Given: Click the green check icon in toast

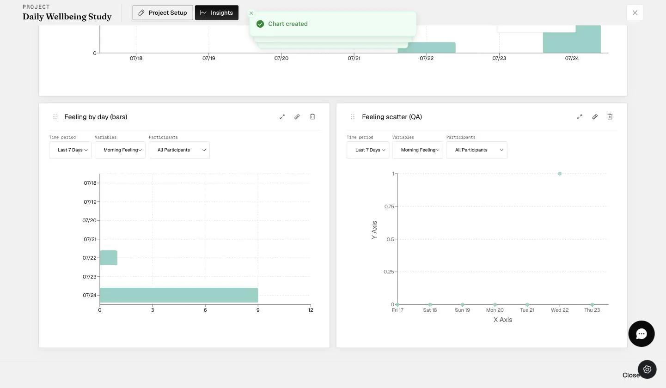Looking at the screenshot, I should click(260, 24).
